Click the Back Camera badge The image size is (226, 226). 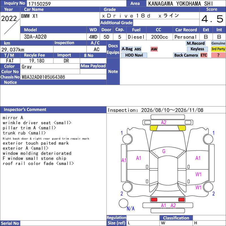click(186, 55)
